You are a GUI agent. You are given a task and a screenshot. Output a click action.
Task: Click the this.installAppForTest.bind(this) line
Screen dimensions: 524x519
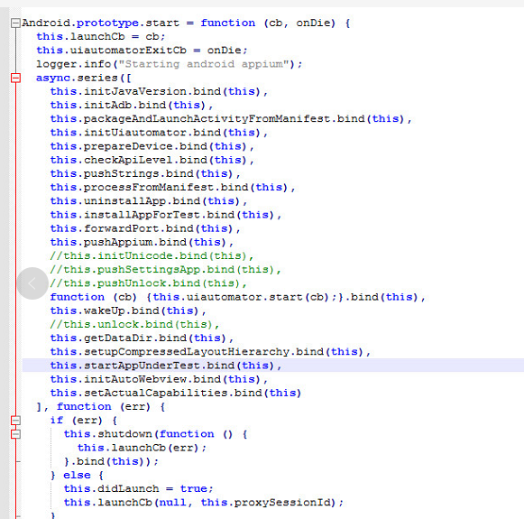[166, 215]
